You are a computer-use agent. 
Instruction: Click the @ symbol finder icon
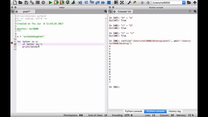pyautogui.click(x=43, y=3)
